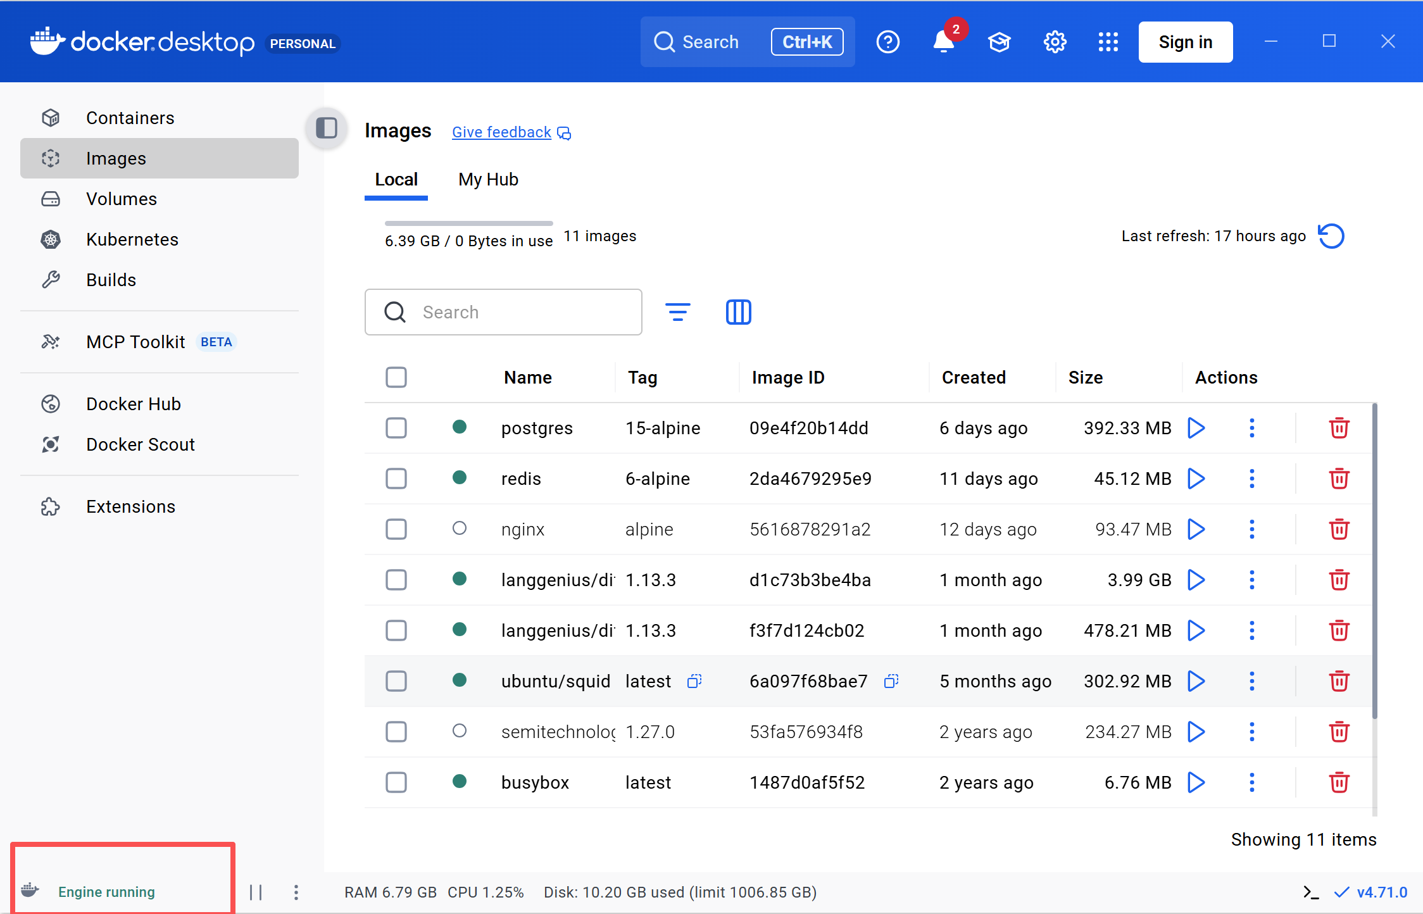The width and height of the screenshot is (1423, 914).
Task: Delete the busybox image
Action: tap(1339, 782)
